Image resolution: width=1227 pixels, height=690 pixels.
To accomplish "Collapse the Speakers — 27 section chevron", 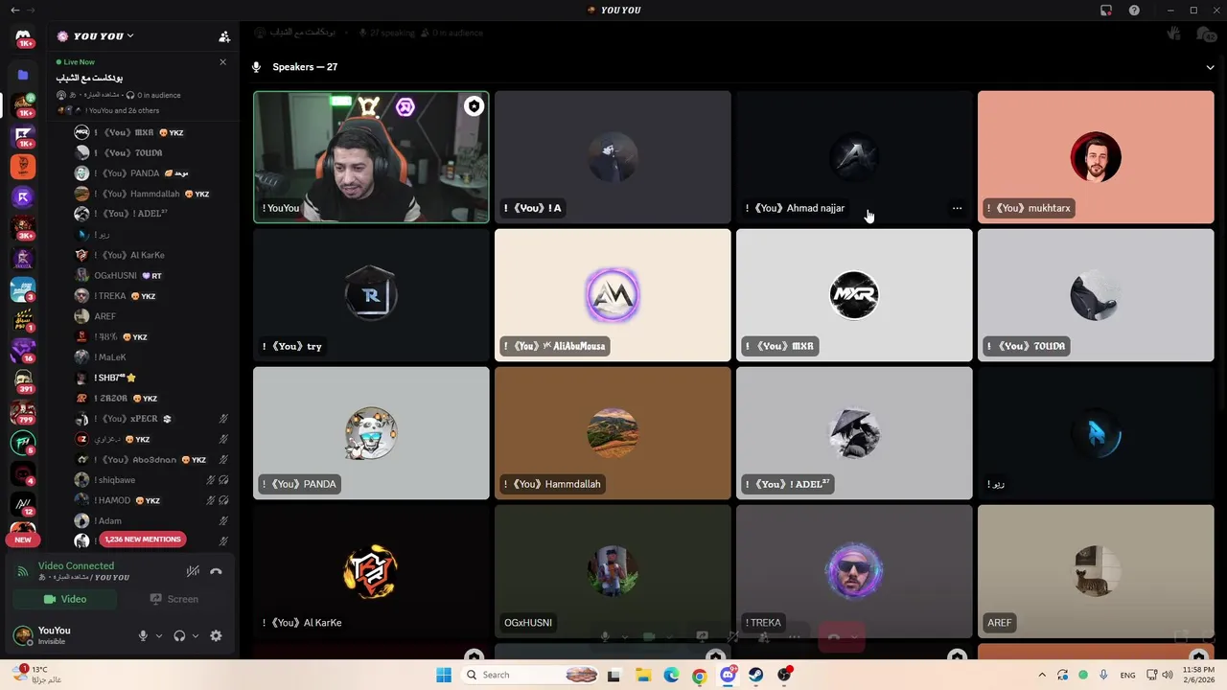I will pos(1210,67).
